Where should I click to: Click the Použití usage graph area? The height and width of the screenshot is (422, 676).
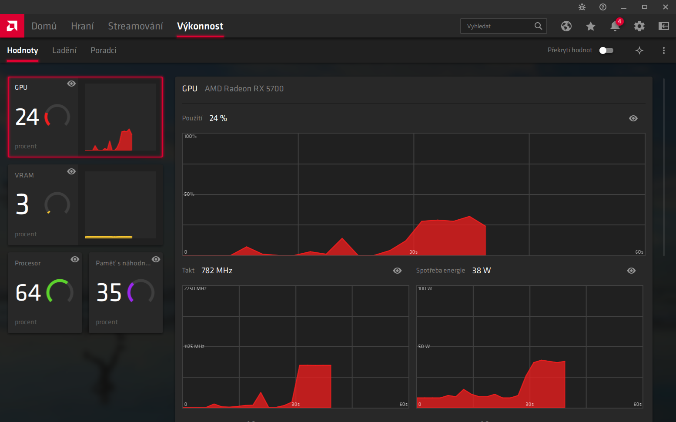[413, 194]
